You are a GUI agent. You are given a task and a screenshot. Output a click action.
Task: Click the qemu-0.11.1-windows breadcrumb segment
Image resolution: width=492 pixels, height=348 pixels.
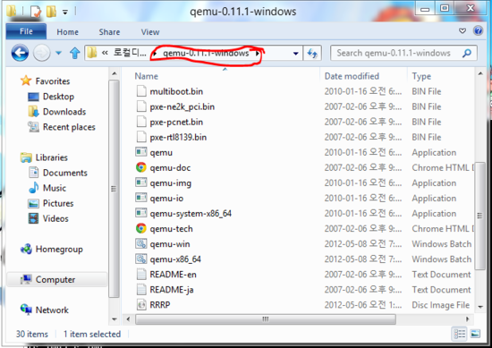coord(206,53)
